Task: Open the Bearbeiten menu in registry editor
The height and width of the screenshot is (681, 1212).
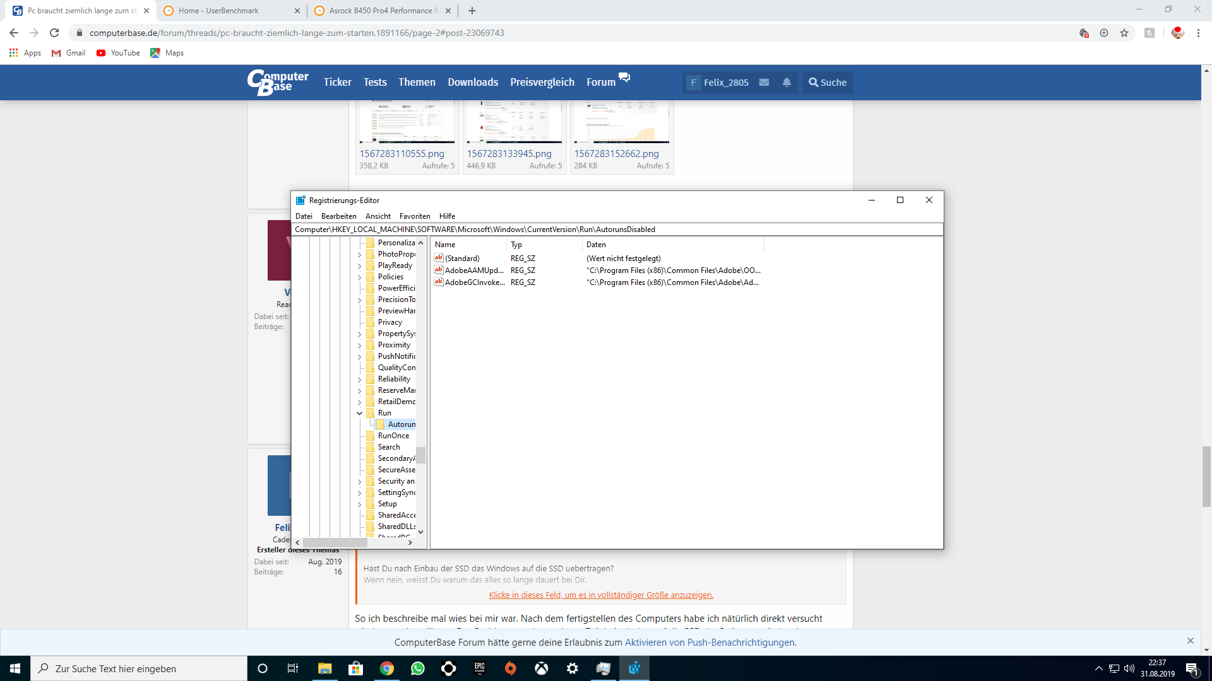Action: [x=338, y=216]
